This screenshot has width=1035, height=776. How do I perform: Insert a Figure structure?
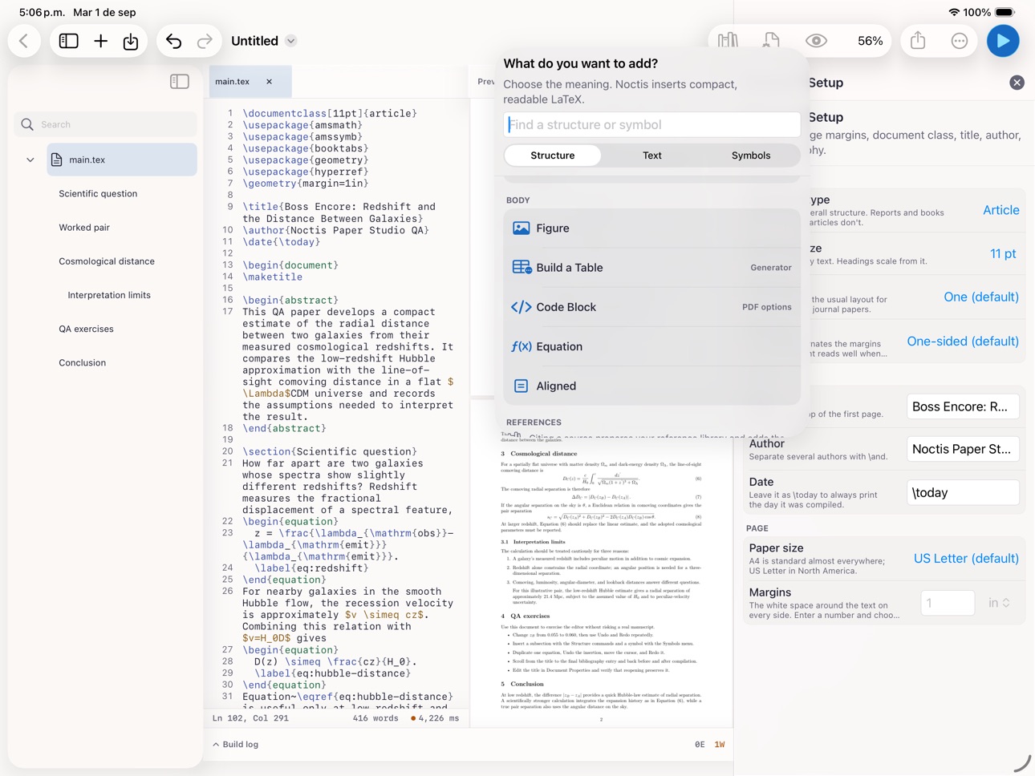click(x=651, y=228)
